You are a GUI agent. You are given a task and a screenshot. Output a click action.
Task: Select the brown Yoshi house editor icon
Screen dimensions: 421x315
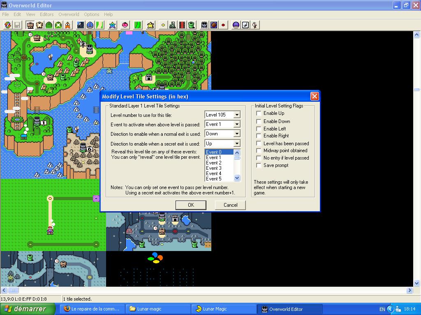point(30,25)
